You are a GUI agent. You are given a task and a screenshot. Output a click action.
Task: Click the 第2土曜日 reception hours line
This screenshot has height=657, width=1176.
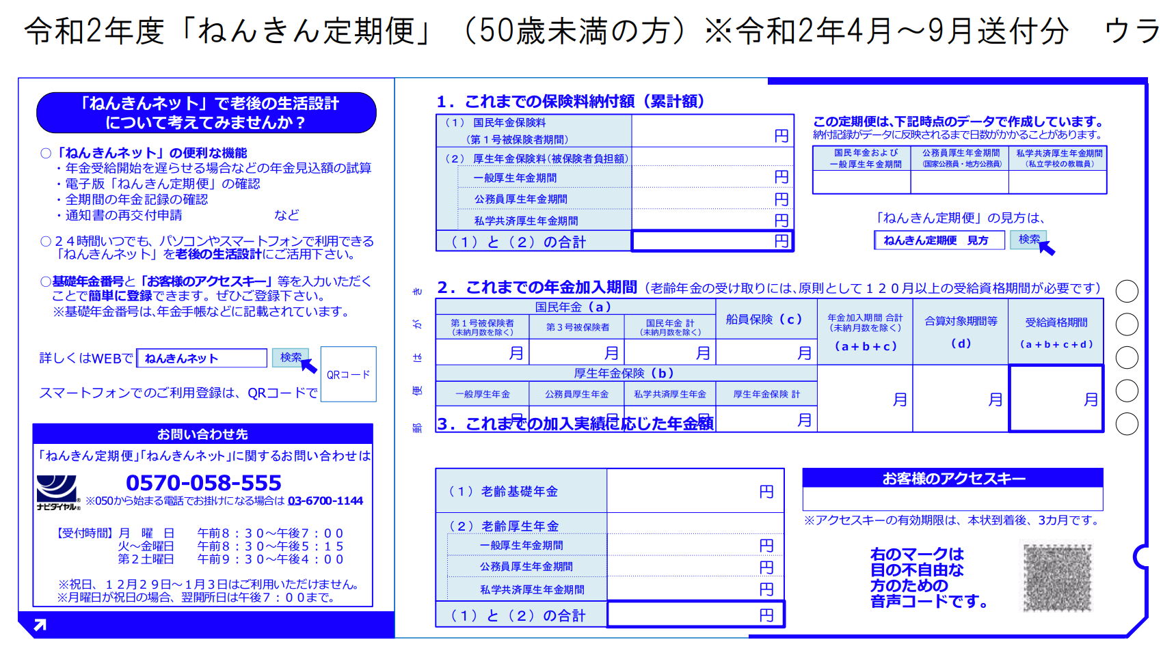[x=230, y=559]
